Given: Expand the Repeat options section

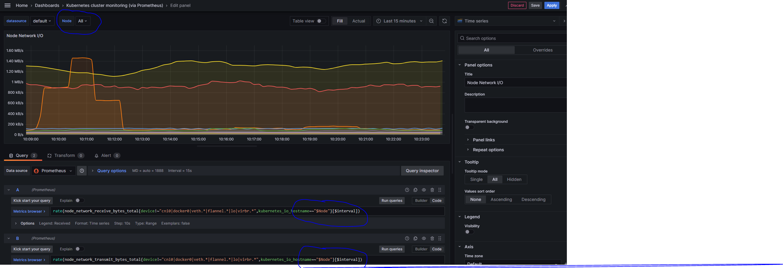Looking at the screenshot, I should point(488,150).
